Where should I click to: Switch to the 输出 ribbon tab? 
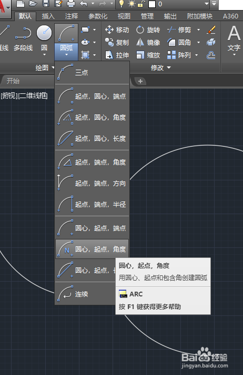170,16
